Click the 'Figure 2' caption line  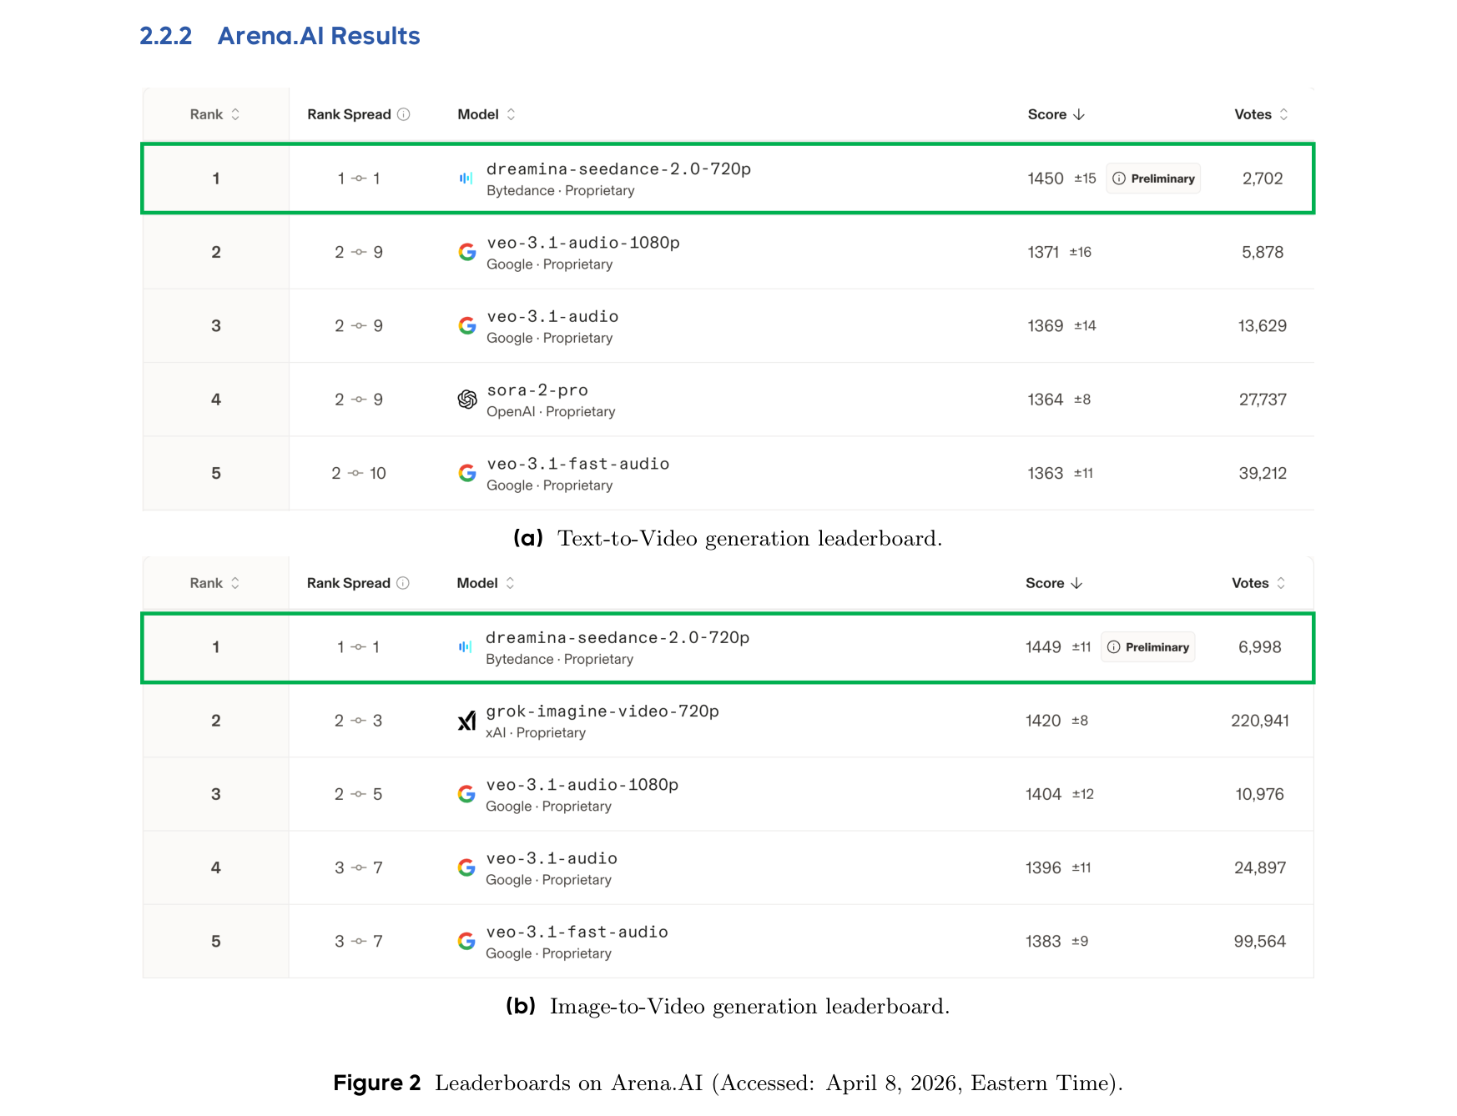[x=728, y=1083]
